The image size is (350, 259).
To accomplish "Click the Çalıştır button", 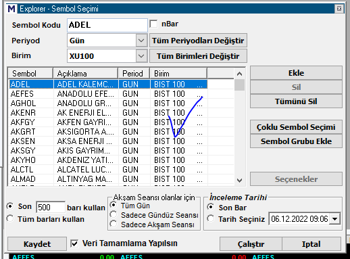I will [251, 244].
